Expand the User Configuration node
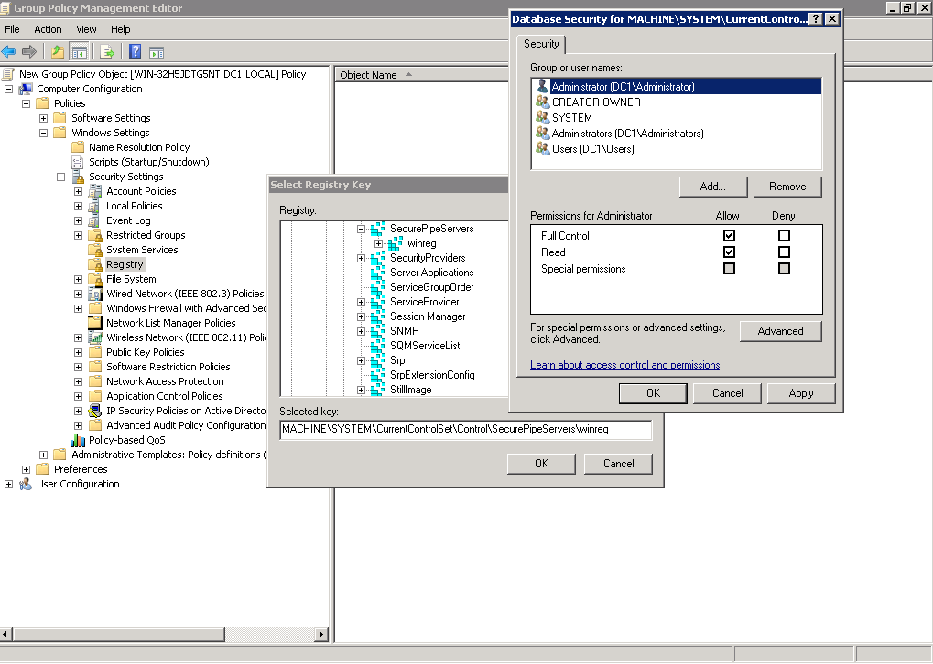This screenshot has height=664, width=933. coord(9,484)
